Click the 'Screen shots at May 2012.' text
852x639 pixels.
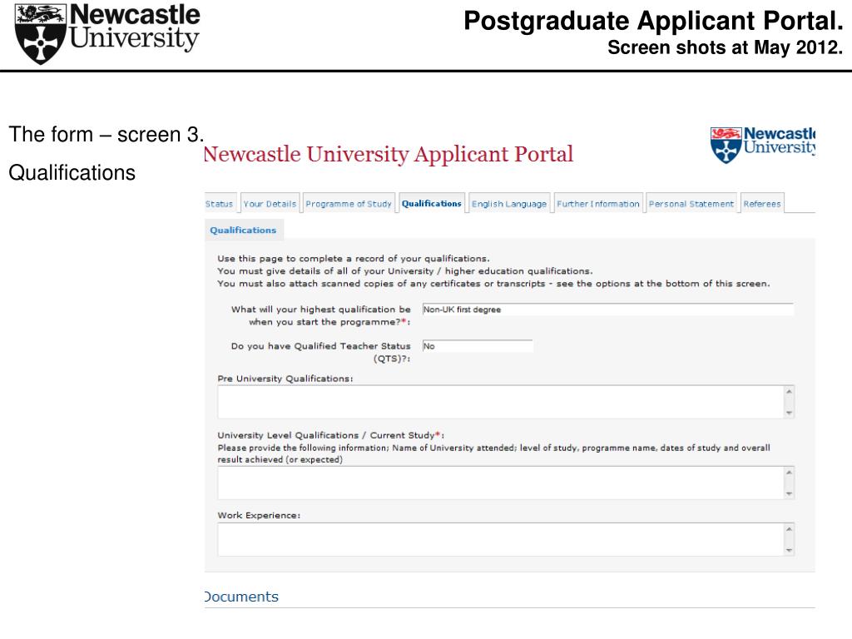[x=725, y=47]
